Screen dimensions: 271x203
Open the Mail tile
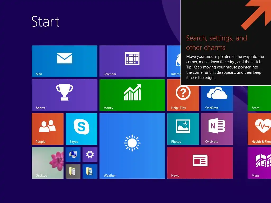pos(65,61)
